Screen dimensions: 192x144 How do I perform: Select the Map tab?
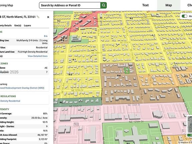(169, 5)
